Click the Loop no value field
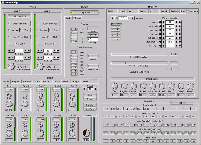Viewport: 201px width, 145px height. pos(122,18)
